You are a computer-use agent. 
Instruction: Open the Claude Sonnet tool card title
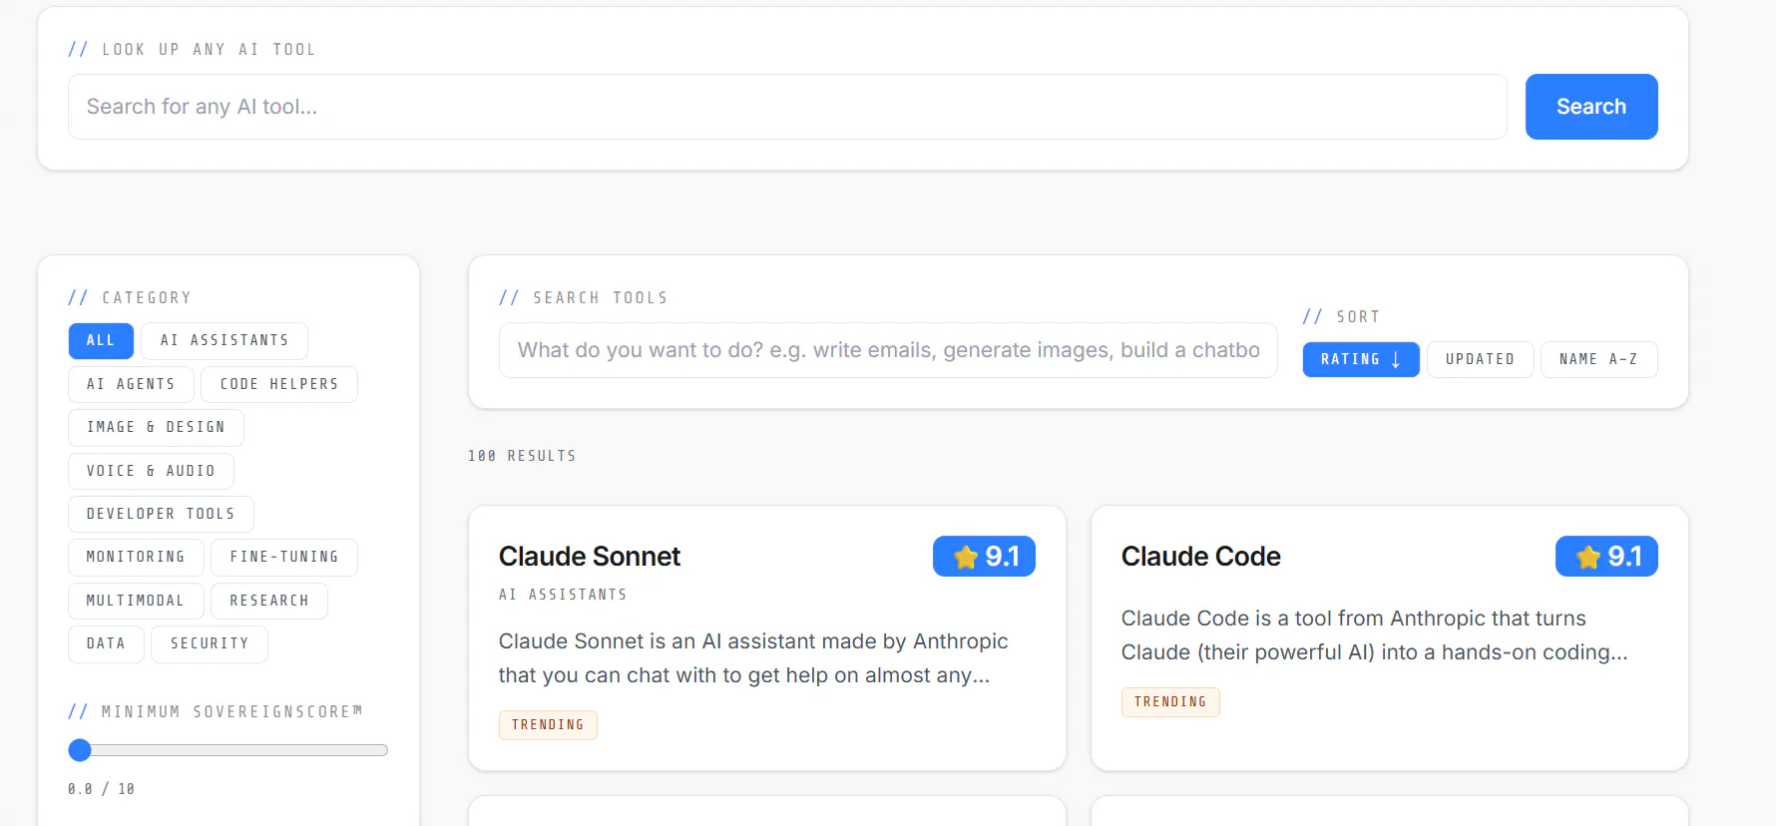589,557
